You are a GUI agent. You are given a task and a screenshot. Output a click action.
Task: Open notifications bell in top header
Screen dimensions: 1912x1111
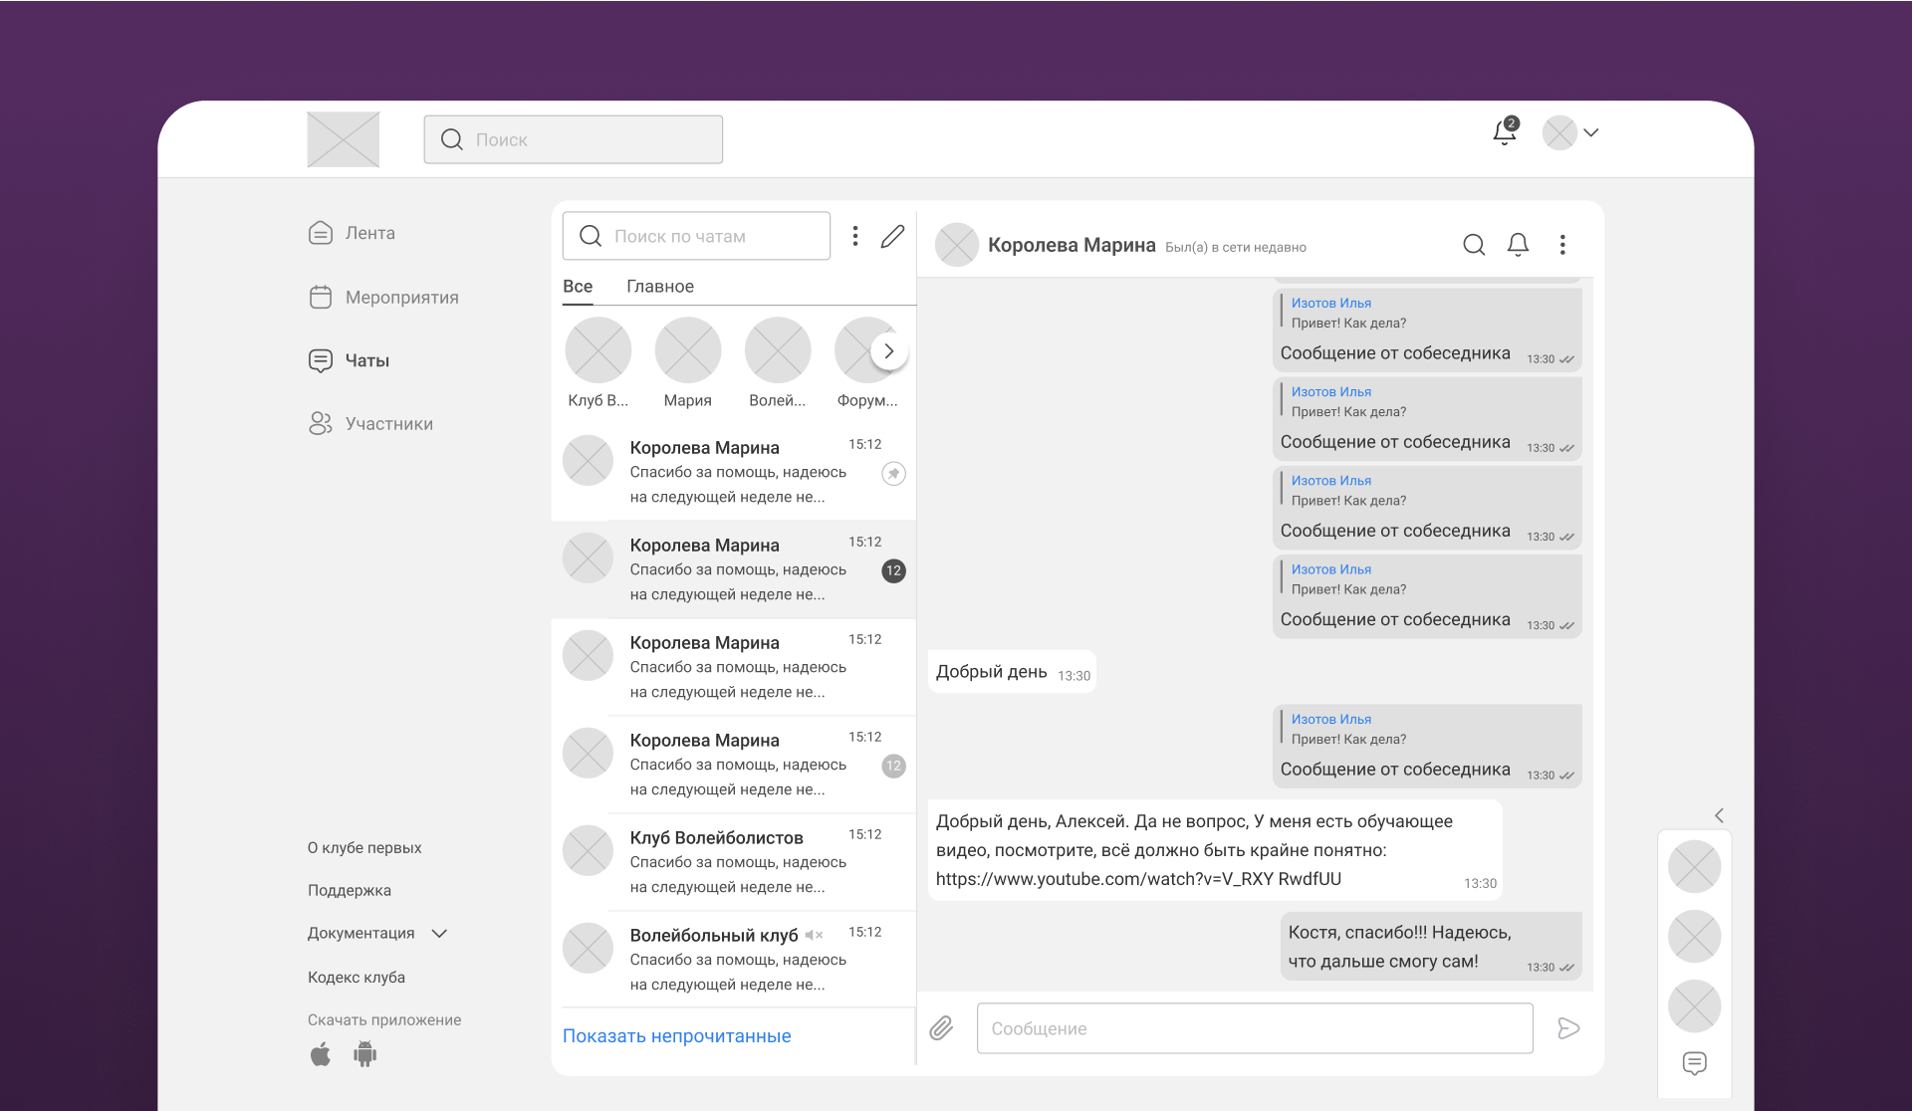tap(1505, 132)
